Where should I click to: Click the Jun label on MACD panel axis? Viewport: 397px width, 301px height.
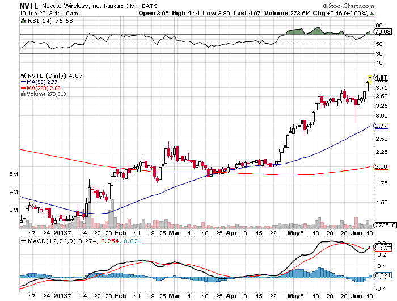point(357,296)
